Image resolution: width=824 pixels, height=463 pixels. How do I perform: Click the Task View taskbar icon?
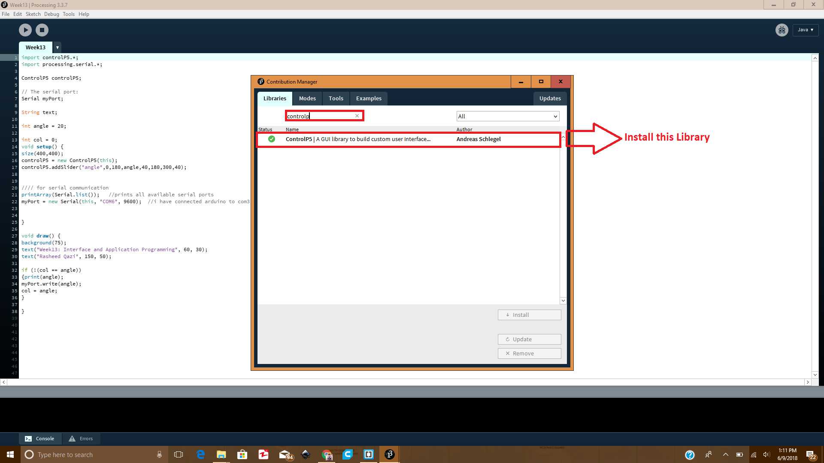[x=179, y=454]
